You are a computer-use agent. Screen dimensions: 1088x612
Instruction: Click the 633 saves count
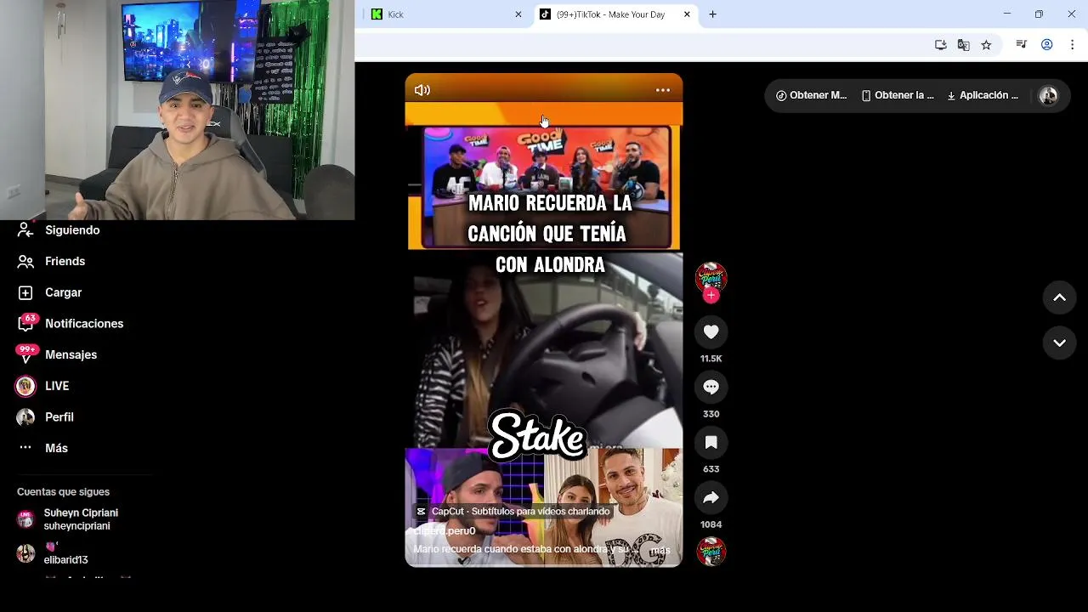click(711, 469)
